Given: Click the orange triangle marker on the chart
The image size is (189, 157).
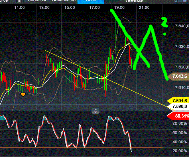Looking at the screenshot, I should click(x=23, y=95).
